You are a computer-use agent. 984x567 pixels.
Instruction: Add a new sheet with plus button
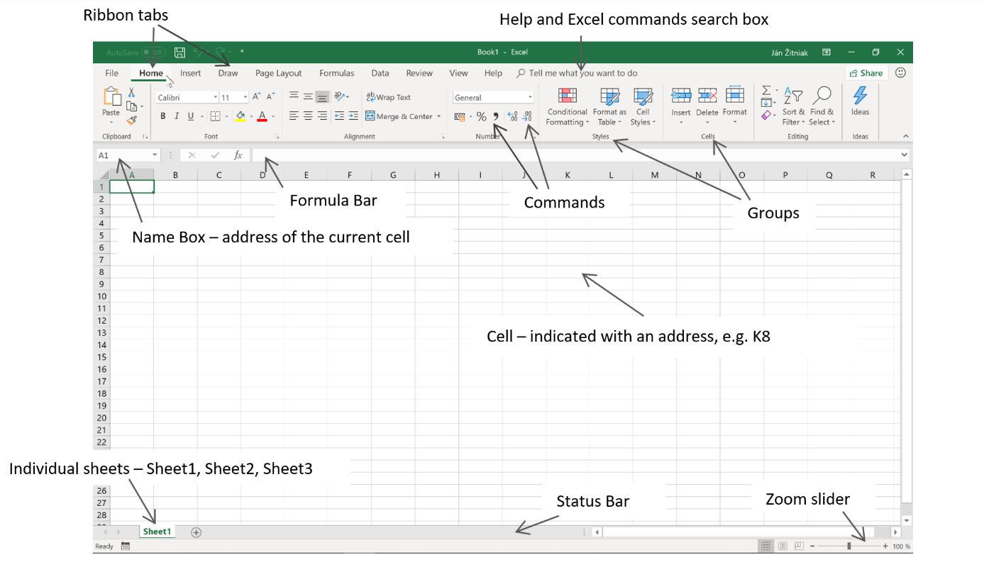click(x=197, y=532)
